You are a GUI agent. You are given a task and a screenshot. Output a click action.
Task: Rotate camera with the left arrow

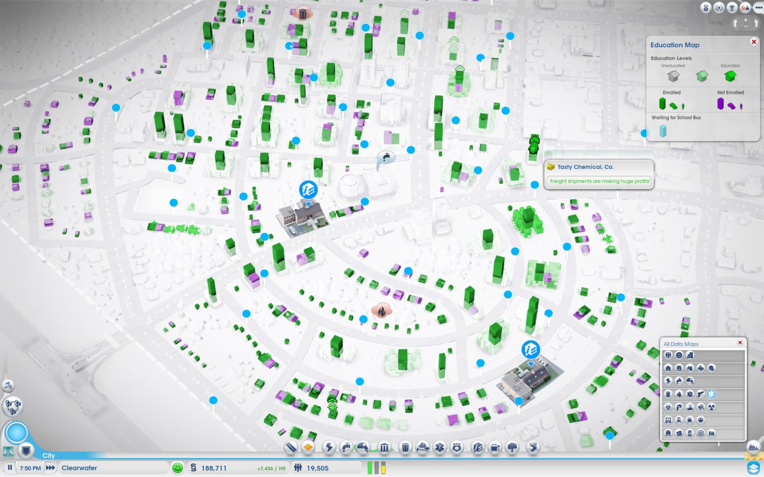click(x=735, y=23)
